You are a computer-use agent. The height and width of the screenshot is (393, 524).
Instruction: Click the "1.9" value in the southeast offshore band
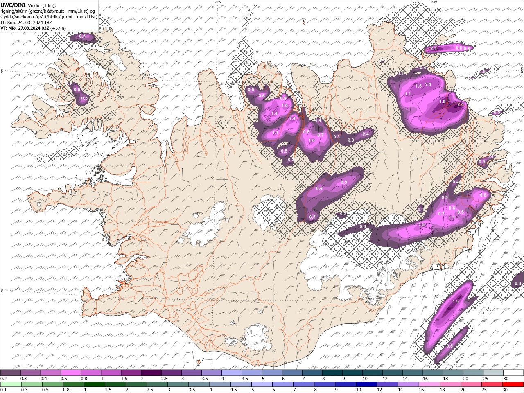coord(456,302)
